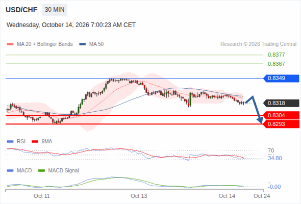
Task: Click the MACD blue legend swatch
Action: click(x=10, y=171)
